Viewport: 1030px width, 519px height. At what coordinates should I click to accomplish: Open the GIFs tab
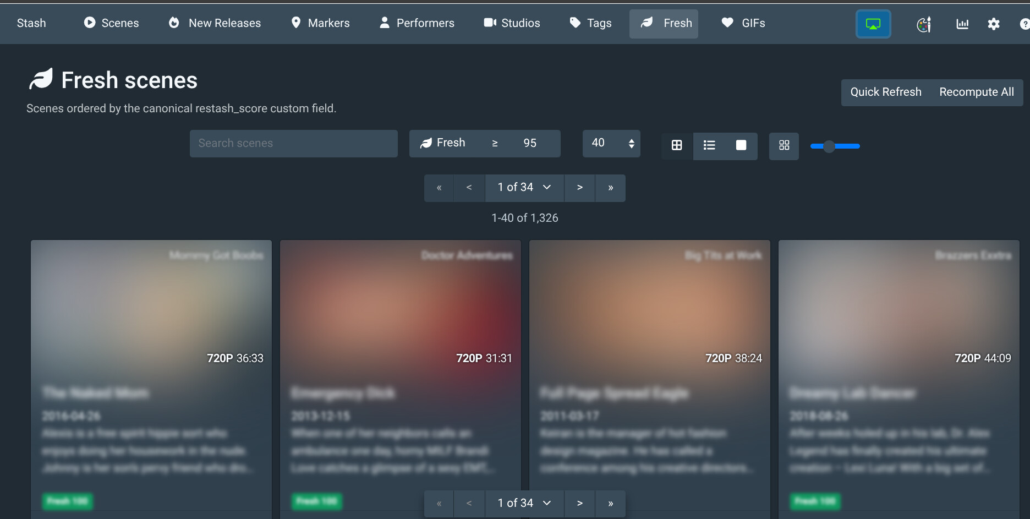point(743,23)
